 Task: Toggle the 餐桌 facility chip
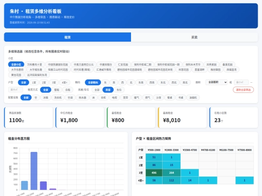pos(170,97)
